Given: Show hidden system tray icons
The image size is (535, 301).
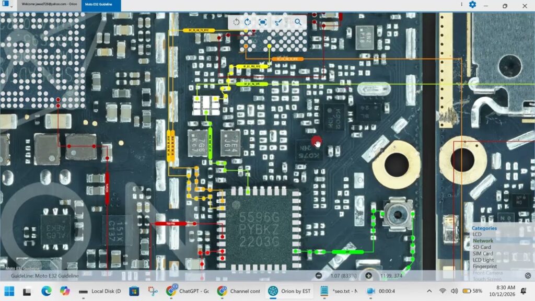Looking at the screenshot, I should (x=429, y=291).
